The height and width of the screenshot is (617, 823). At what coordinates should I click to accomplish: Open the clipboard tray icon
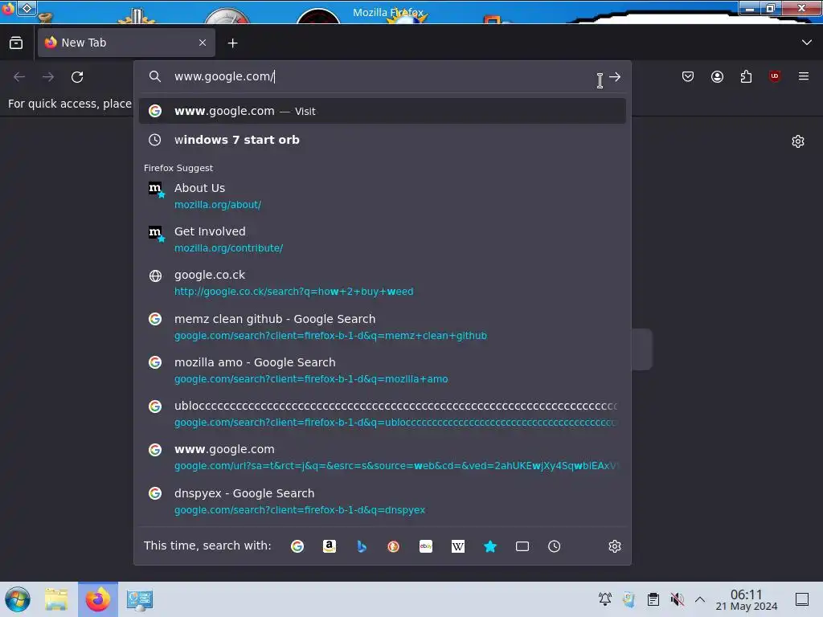click(653, 599)
